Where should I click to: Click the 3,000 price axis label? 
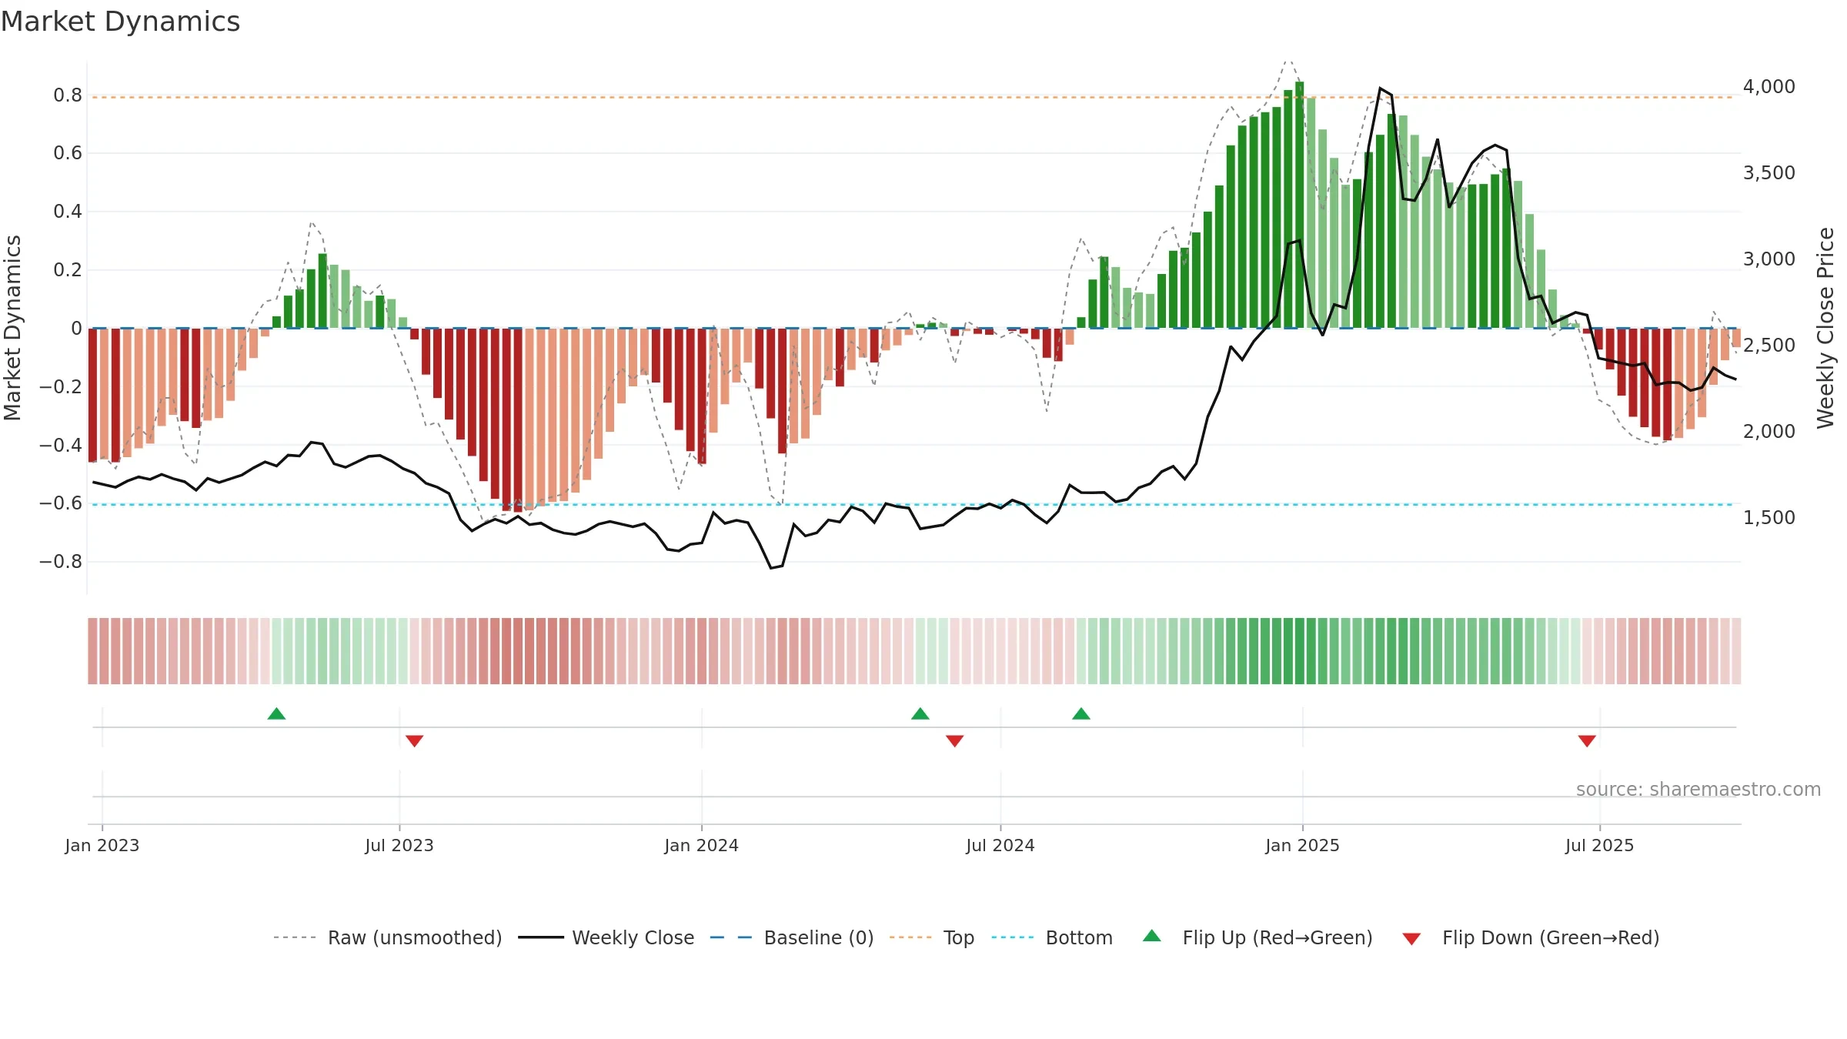1769,259
